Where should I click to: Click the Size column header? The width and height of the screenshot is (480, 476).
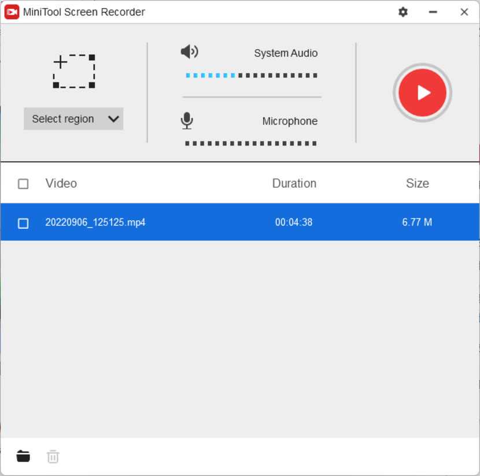coord(418,184)
